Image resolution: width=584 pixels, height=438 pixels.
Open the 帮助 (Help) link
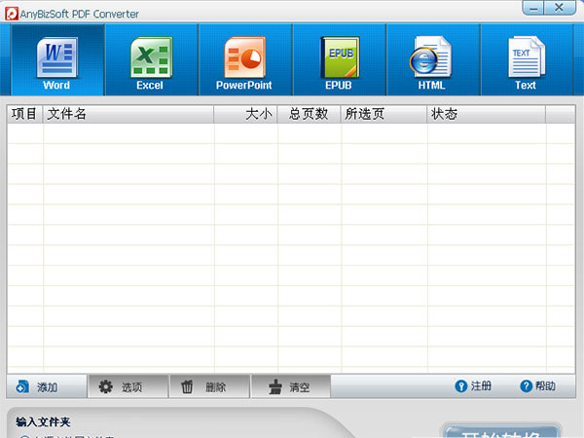(x=538, y=386)
